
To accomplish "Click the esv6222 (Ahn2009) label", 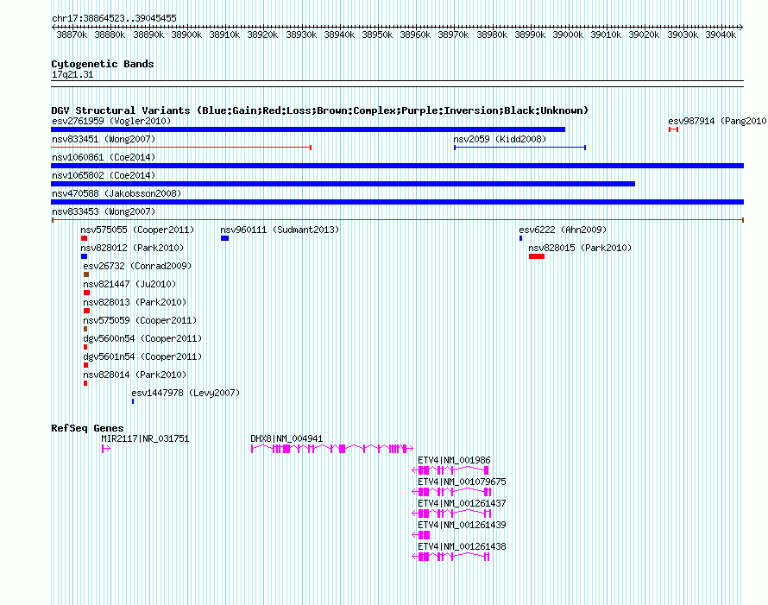I will pyautogui.click(x=563, y=230).
